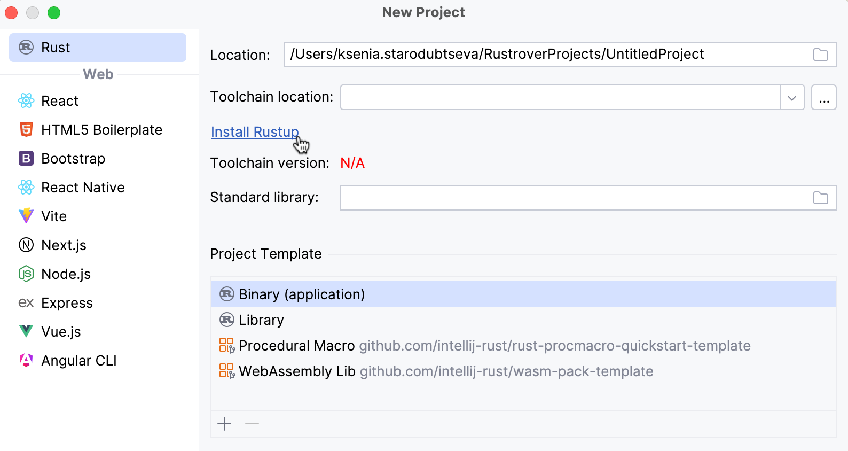Click the Install Rustup link
The height and width of the screenshot is (451, 848).
tap(254, 132)
